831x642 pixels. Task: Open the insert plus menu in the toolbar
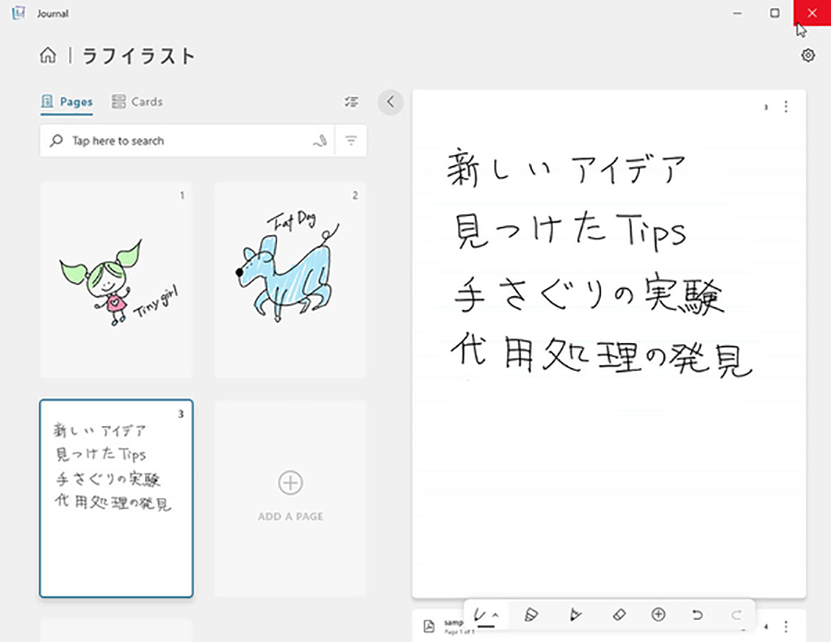click(x=658, y=614)
